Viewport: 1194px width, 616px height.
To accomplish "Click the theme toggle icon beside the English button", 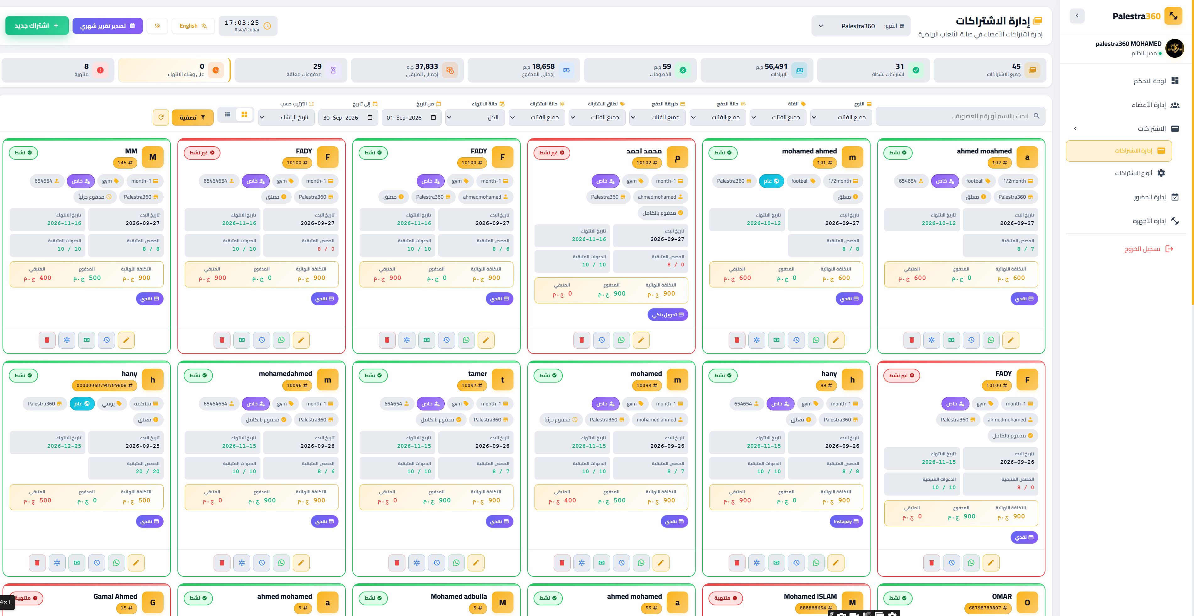I will [x=158, y=26].
